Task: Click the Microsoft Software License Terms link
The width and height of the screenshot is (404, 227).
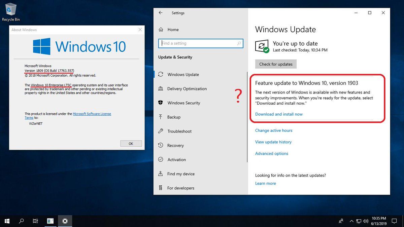Action: (x=68, y=116)
